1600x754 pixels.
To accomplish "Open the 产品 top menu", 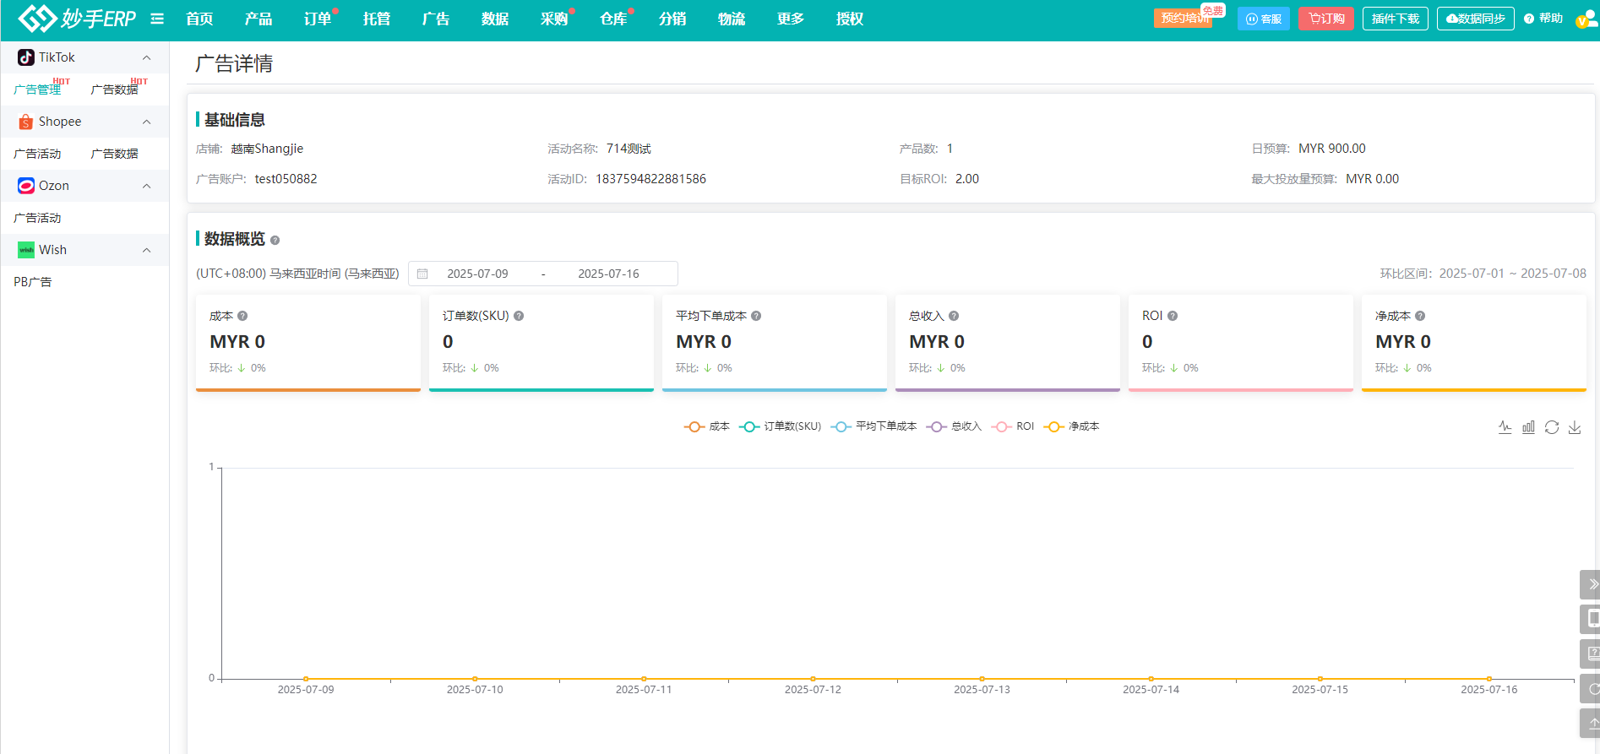I will [x=259, y=19].
